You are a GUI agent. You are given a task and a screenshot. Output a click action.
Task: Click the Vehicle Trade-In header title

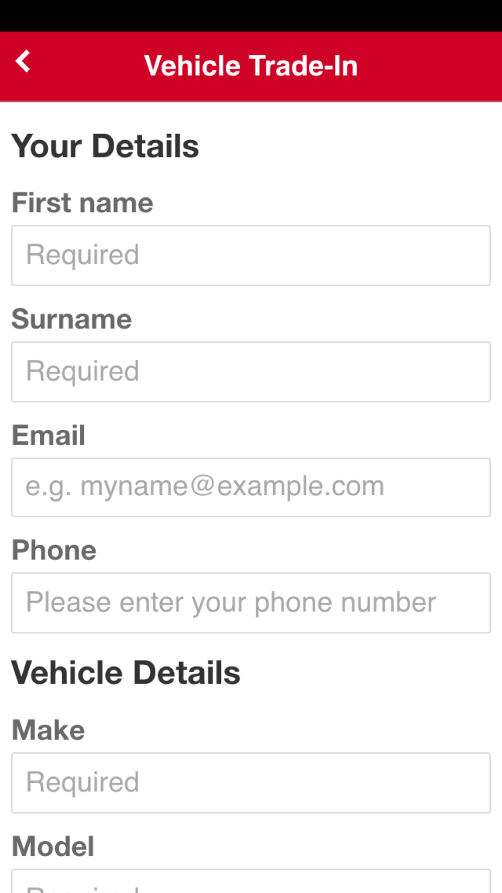click(x=251, y=66)
